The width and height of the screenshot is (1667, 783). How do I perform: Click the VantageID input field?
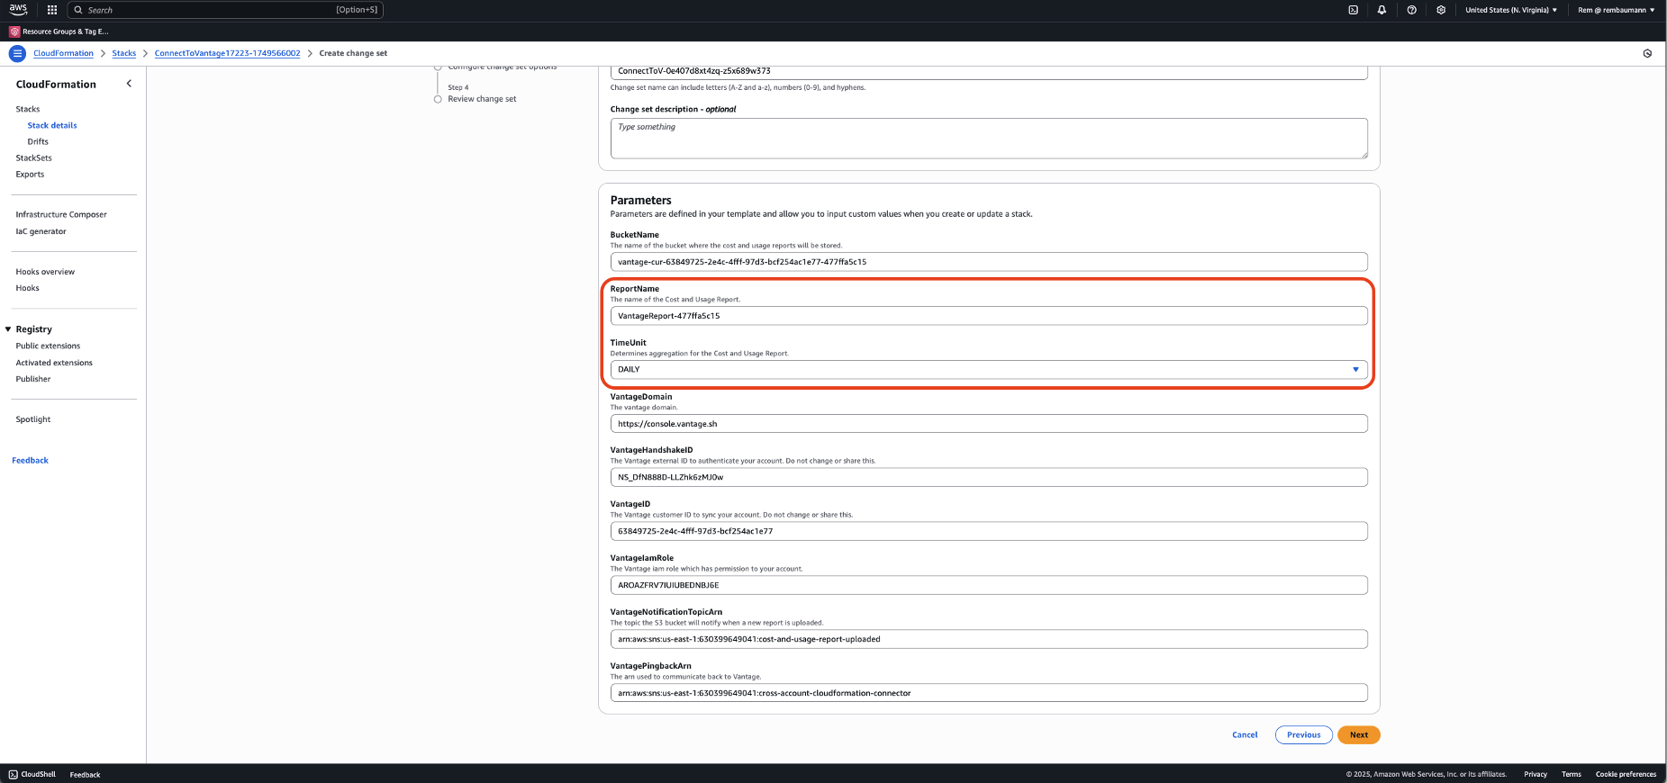click(989, 531)
